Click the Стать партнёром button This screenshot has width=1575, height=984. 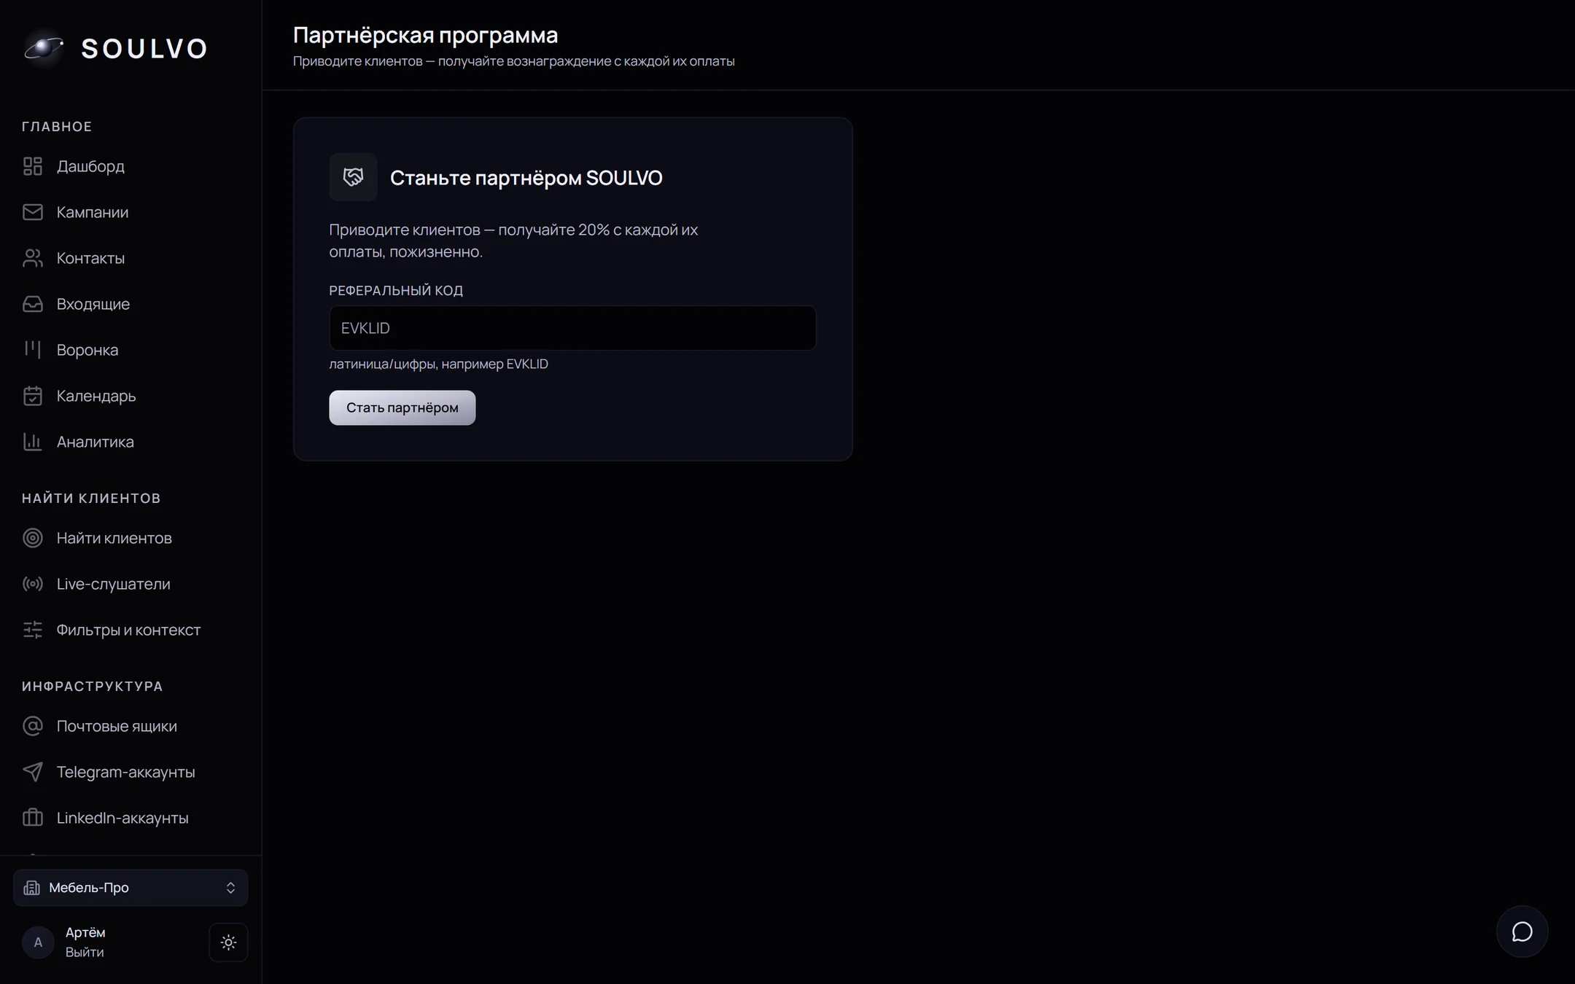(x=402, y=407)
